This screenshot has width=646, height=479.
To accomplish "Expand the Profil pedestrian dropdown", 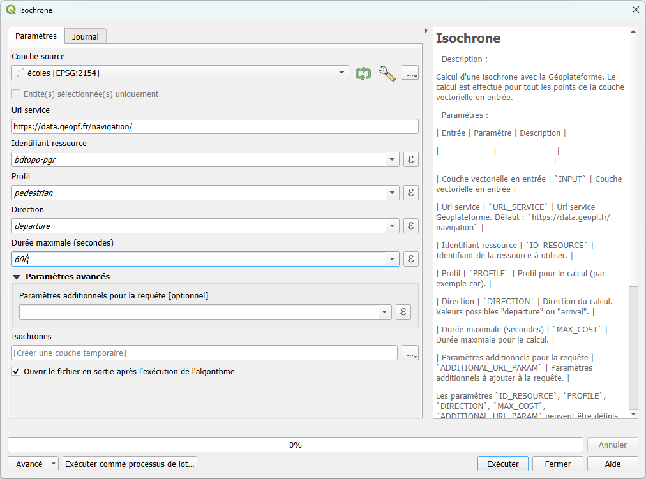I will coord(392,193).
